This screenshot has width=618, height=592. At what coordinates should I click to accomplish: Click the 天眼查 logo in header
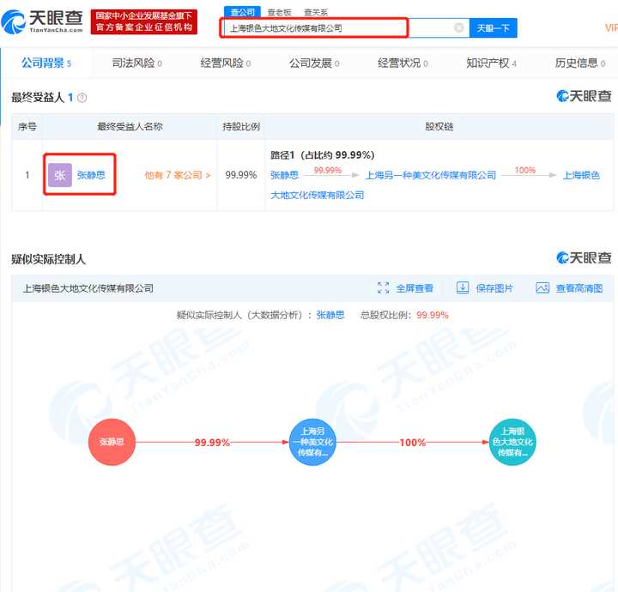point(42,21)
